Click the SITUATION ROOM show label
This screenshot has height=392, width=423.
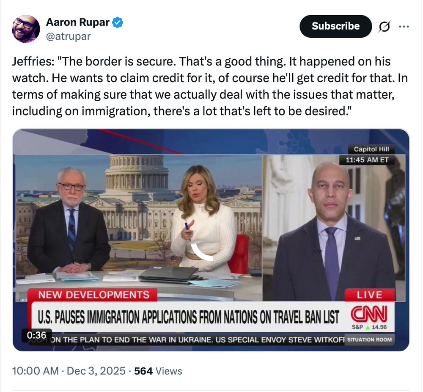point(369,340)
